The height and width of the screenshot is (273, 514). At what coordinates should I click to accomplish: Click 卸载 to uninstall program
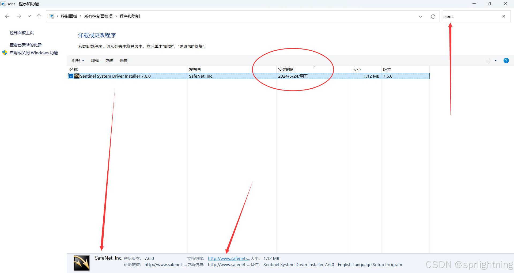[95, 61]
